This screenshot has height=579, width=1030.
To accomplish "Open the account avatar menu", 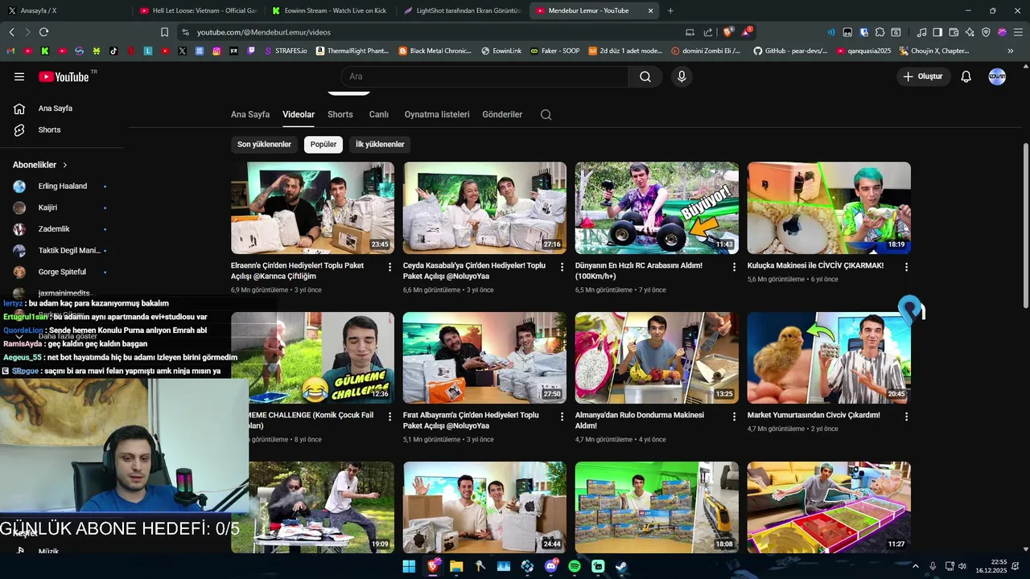I will (x=997, y=76).
